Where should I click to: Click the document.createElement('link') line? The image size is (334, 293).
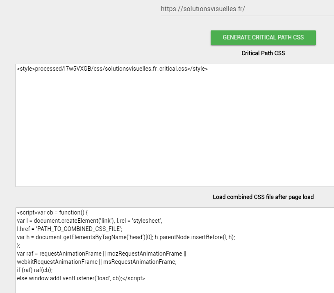point(89,221)
